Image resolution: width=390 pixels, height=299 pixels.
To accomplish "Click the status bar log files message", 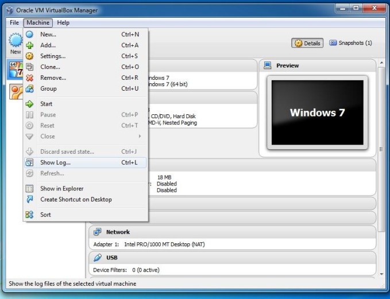I will (72, 284).
